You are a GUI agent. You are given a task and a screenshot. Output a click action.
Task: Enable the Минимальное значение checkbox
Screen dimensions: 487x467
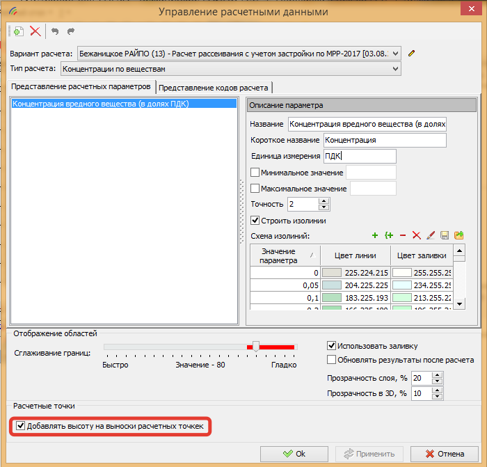(x=255, y=172)
